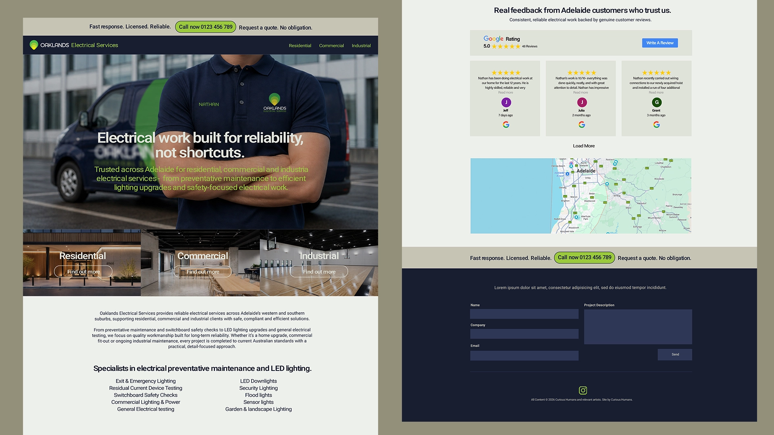Click the Google icon under Julia's review
The width and height of the screenshot is (774, 435).
(x=582, y=125)
